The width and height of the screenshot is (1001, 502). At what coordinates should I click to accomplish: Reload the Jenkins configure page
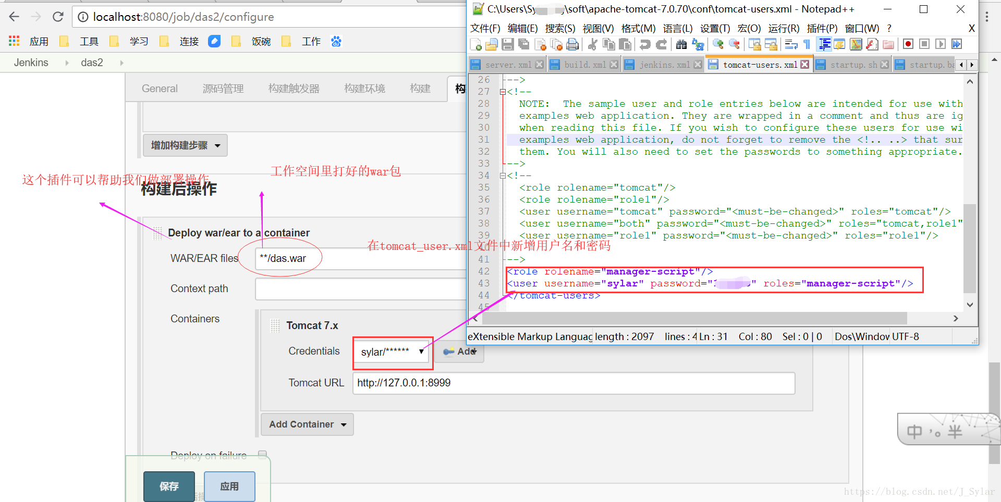click(58, 17)
